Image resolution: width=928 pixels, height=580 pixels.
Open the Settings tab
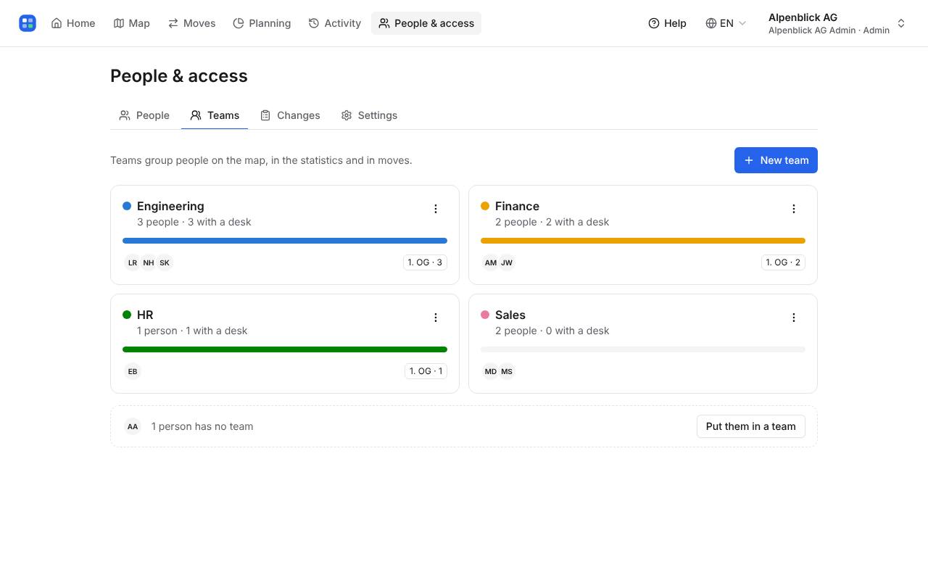[369, 115]
